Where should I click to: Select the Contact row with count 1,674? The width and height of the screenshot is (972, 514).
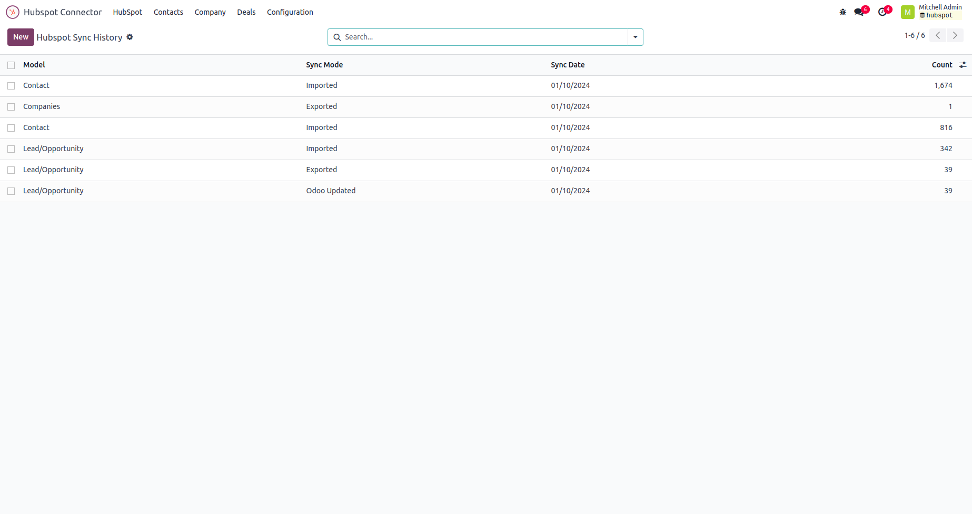click(x=11, y=86)
